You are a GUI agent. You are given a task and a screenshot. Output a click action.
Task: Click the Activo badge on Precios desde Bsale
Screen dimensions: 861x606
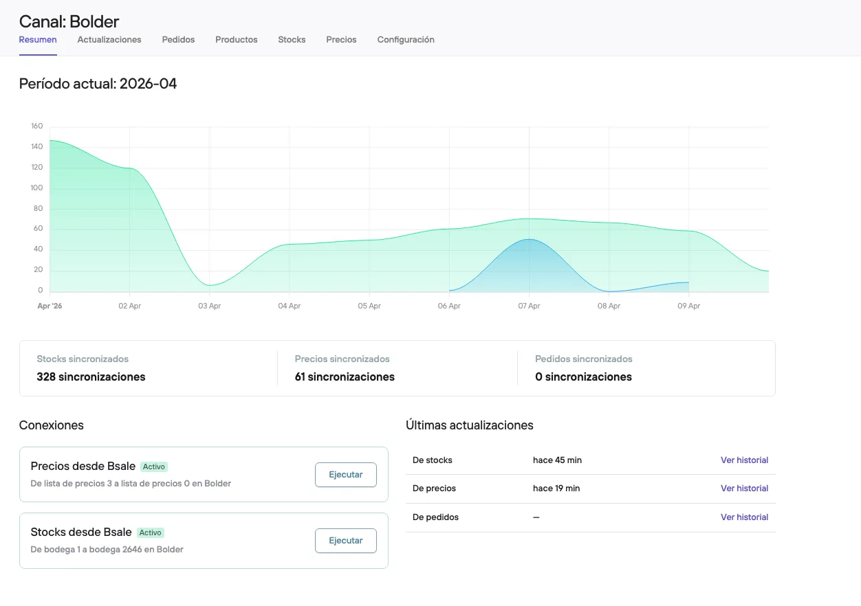click(x=154, y=467)
